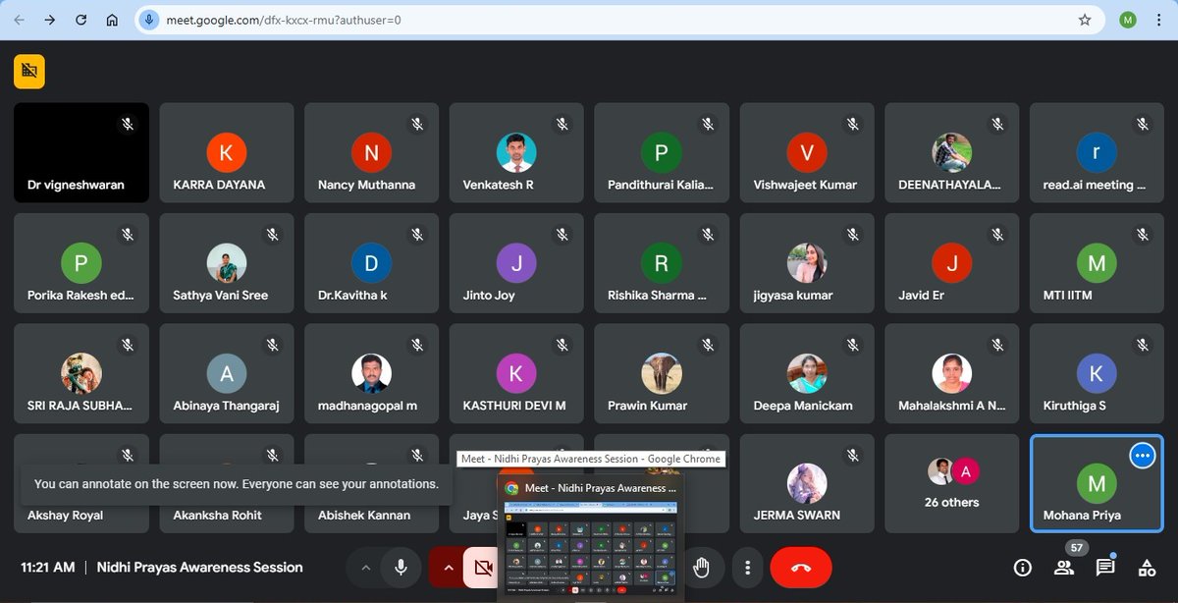Select the JERMA SWARN profile photo
The image size is (1178, 603).
tap(807, 483)
